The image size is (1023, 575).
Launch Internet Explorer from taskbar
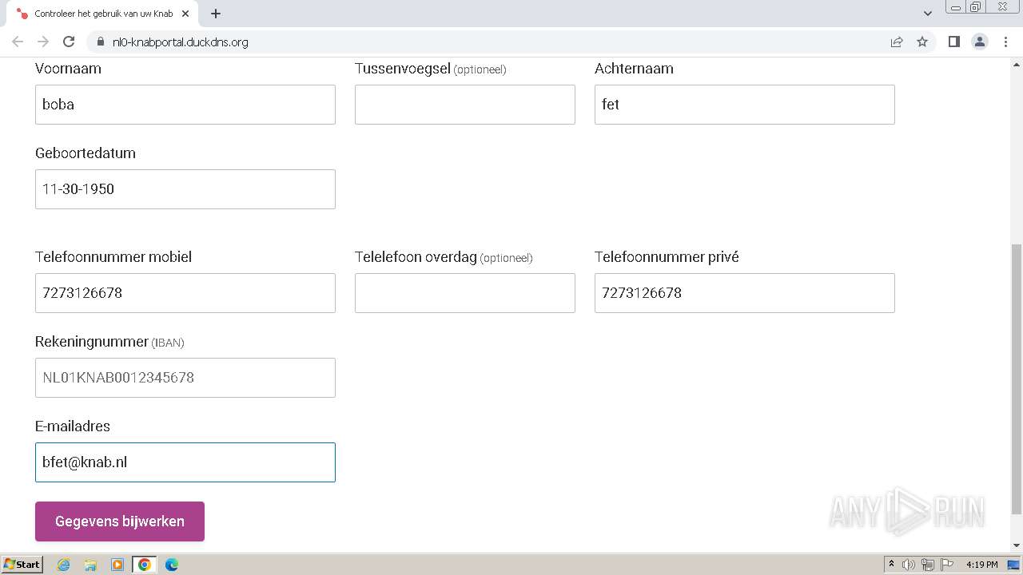pyautogui.click(x=64, y=565)
